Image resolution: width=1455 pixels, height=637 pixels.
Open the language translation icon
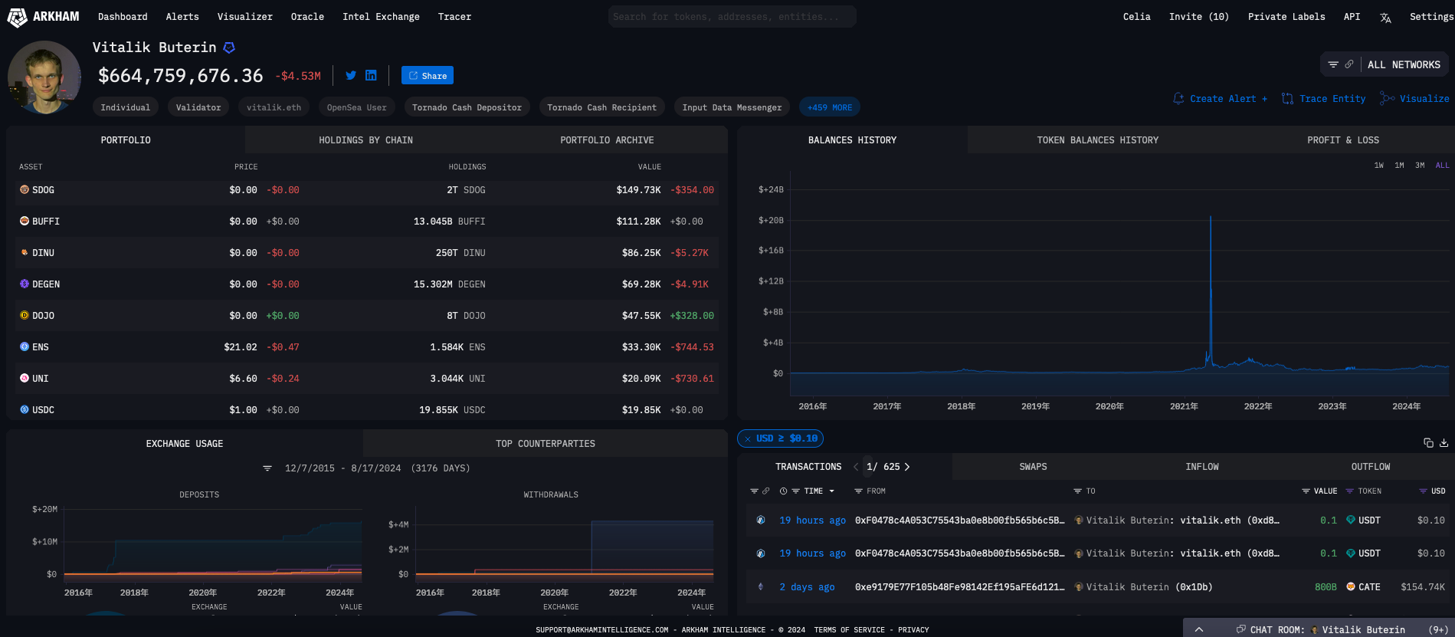point(1385,18)
